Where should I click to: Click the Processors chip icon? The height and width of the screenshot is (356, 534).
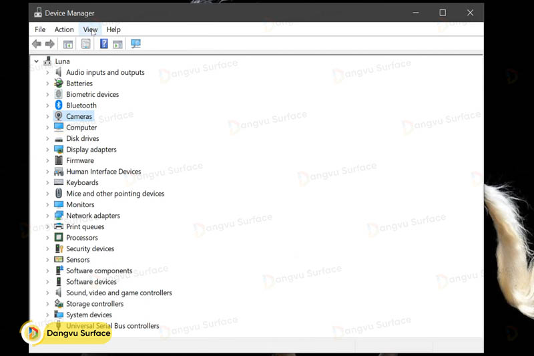59,238
